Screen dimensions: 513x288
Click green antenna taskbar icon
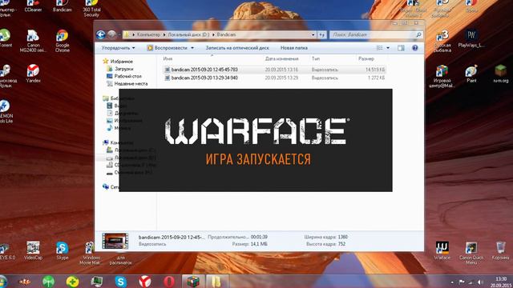pos(48,281)
